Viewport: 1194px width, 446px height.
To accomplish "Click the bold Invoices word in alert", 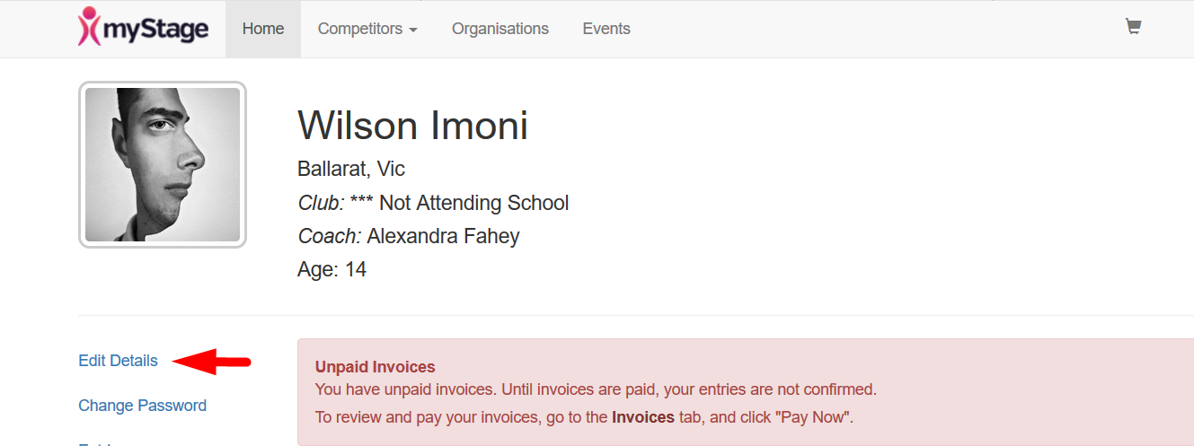I will point(643,417).
